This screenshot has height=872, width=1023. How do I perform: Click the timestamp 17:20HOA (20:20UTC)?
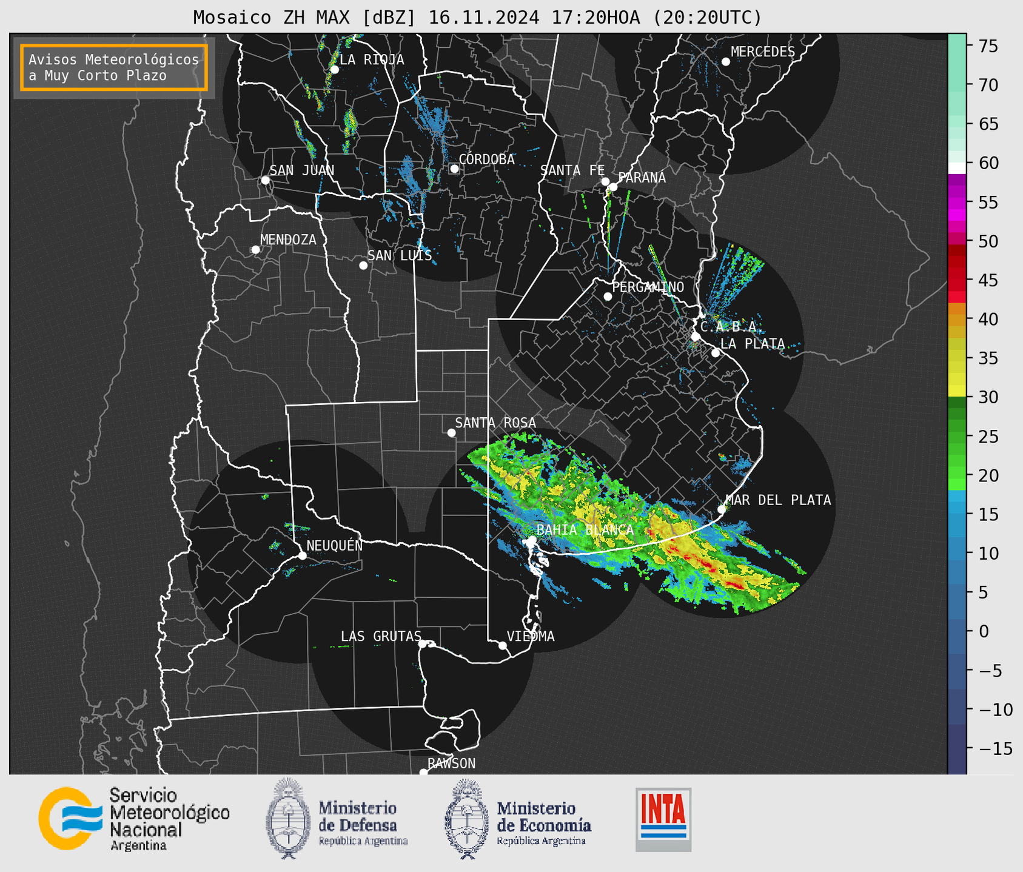coord(656,18)
